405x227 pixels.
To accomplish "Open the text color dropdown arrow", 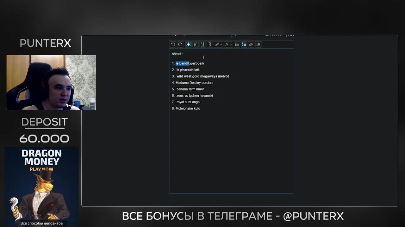I will tap(231, 44).
